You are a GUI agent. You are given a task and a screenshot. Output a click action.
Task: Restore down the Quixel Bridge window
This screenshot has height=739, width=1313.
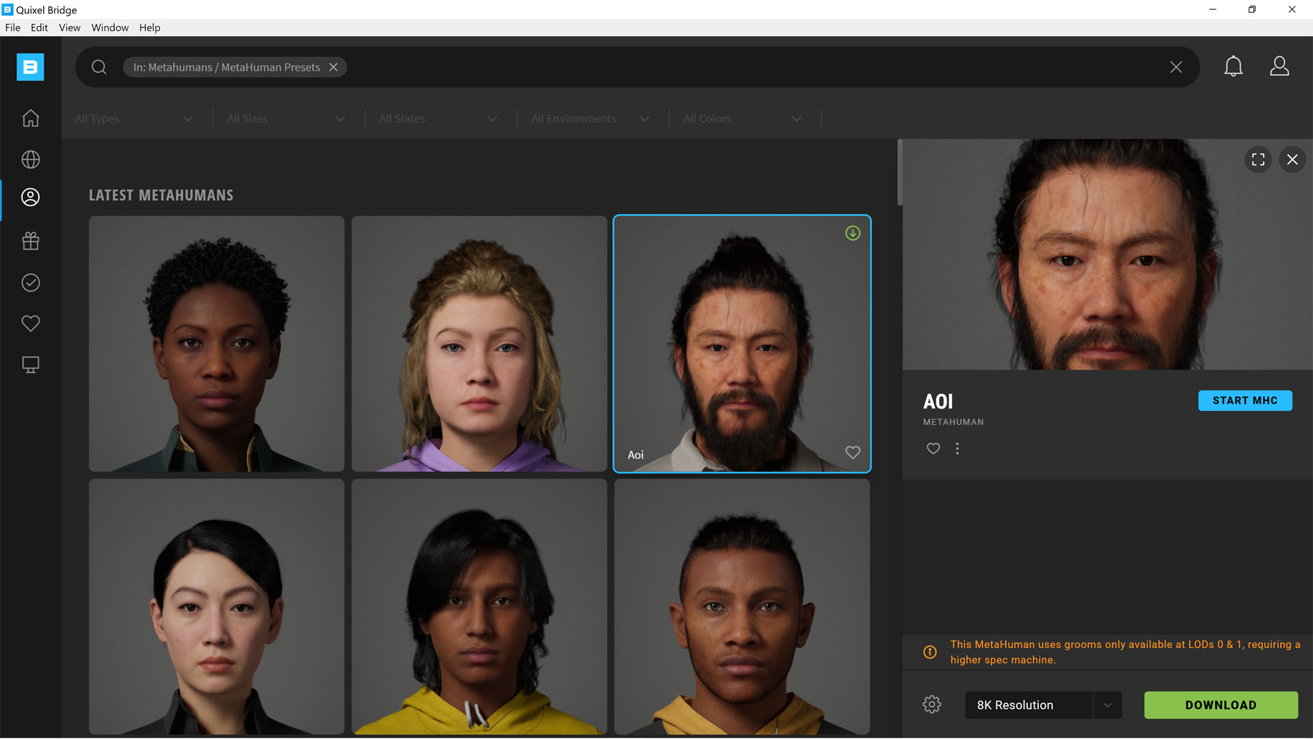[1252, 10]
